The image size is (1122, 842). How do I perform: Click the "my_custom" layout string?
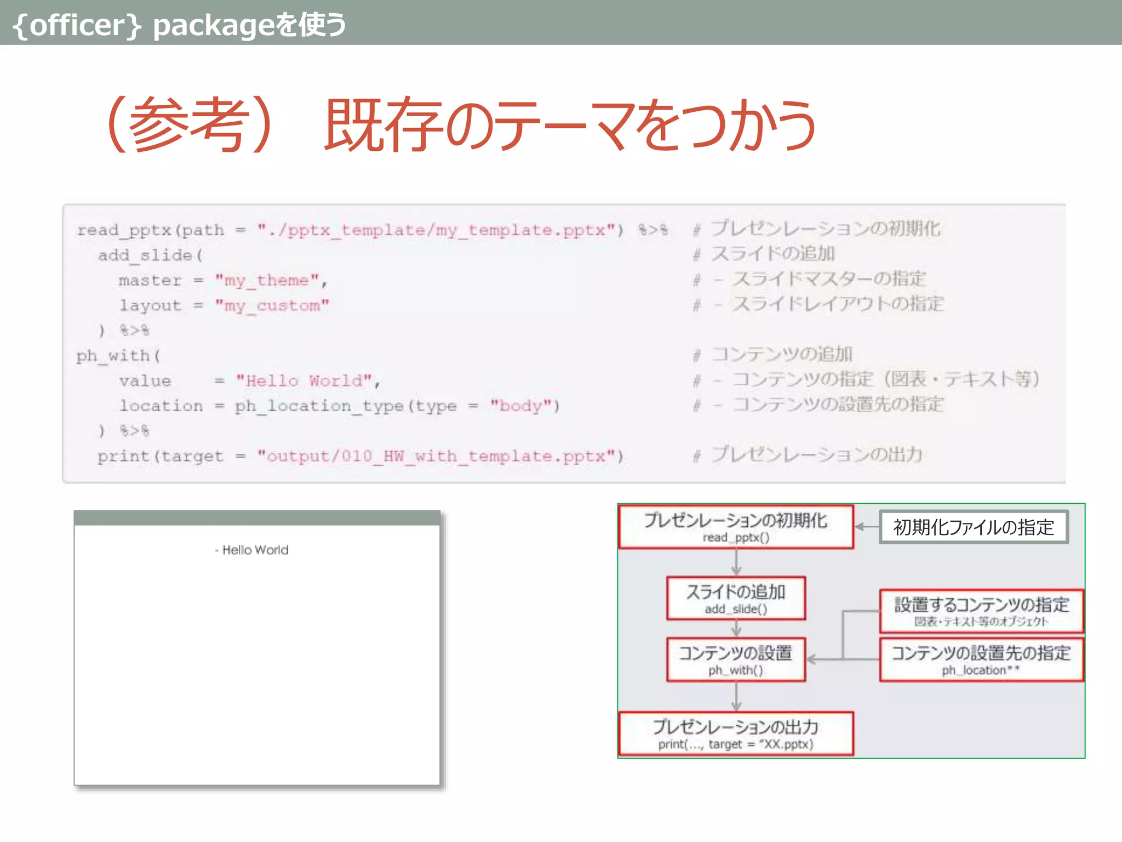272,305
